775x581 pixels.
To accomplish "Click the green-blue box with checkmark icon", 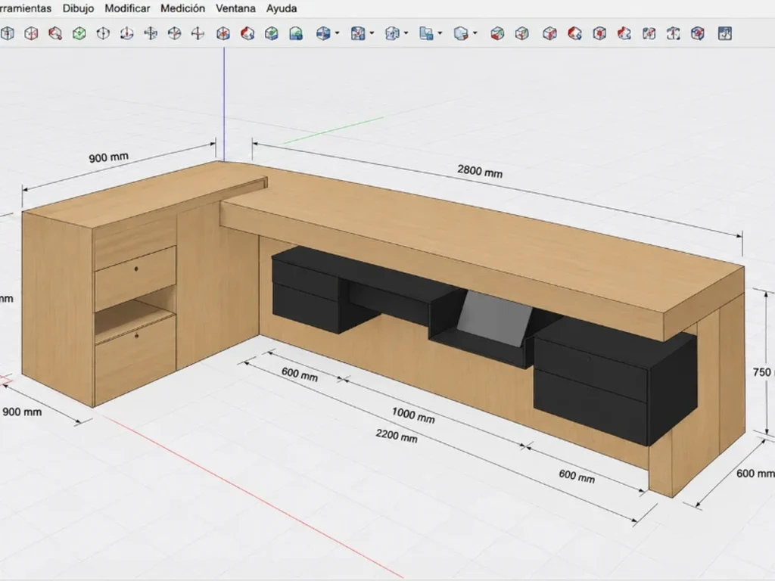I will pyautogui.click(x=272, y=33).
